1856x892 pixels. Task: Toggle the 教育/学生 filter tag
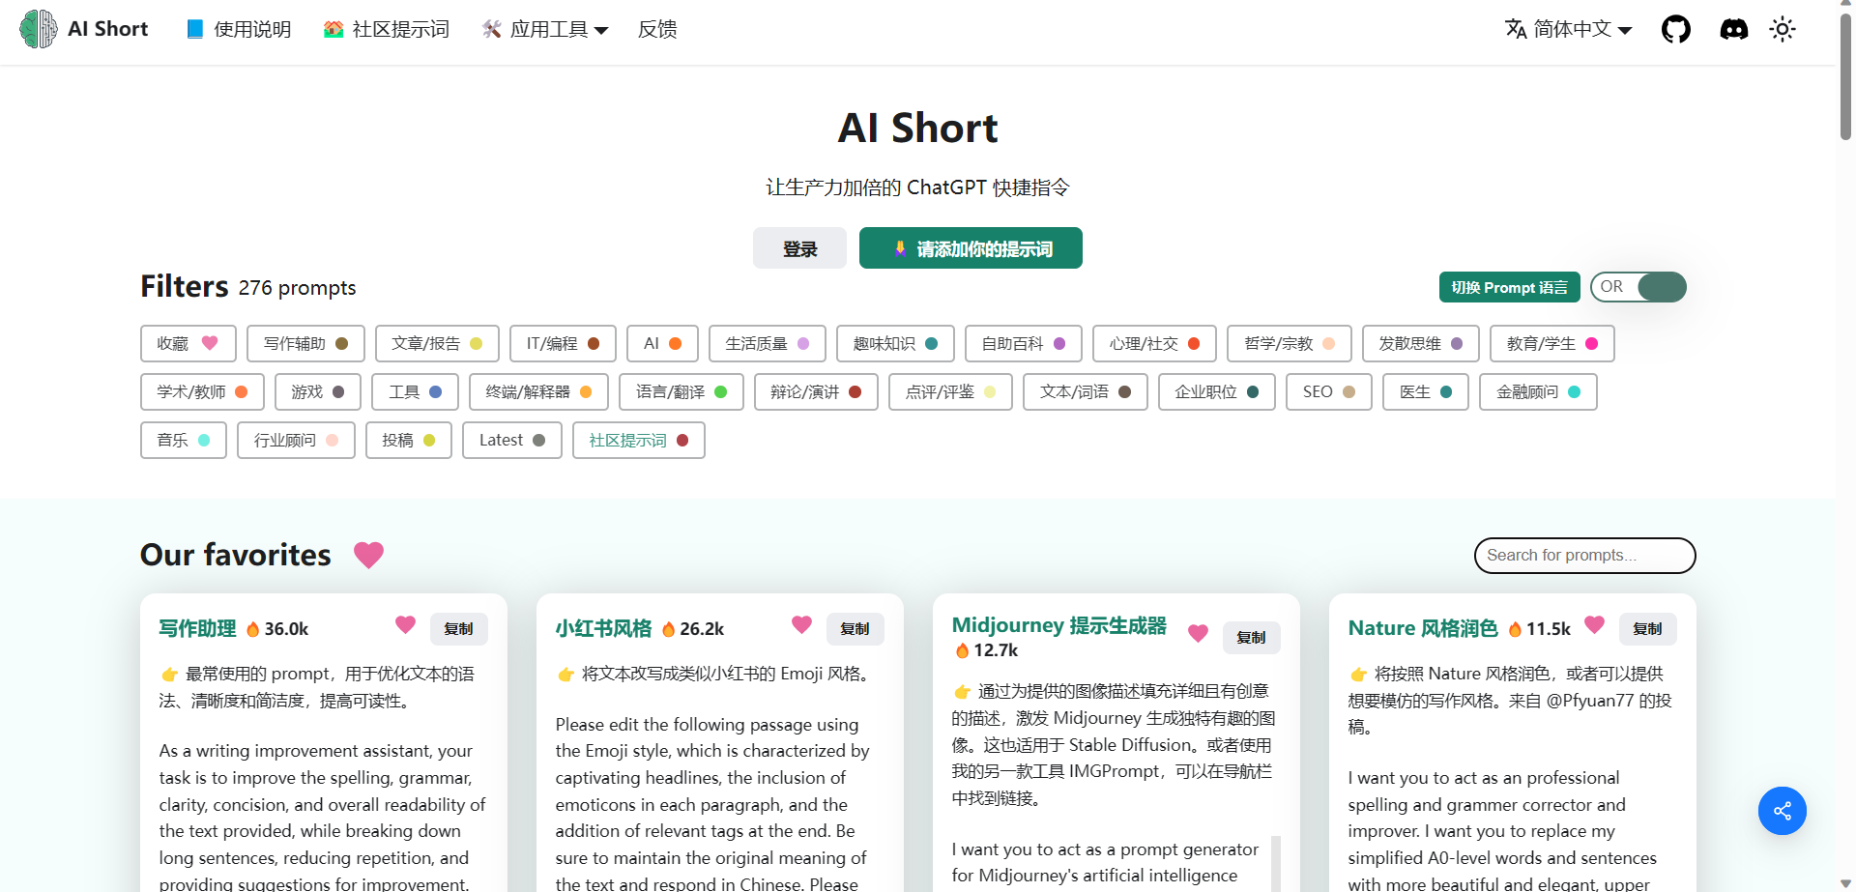point(1552,344)
